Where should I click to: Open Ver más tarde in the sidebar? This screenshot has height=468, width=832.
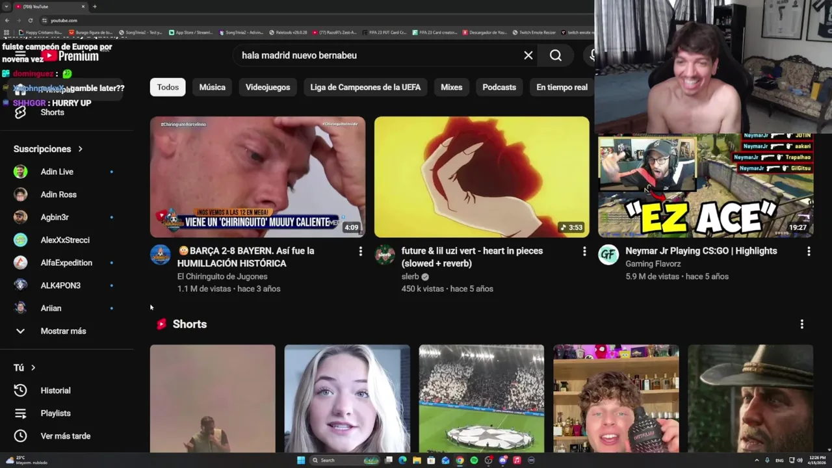click(x=65, y=436)
